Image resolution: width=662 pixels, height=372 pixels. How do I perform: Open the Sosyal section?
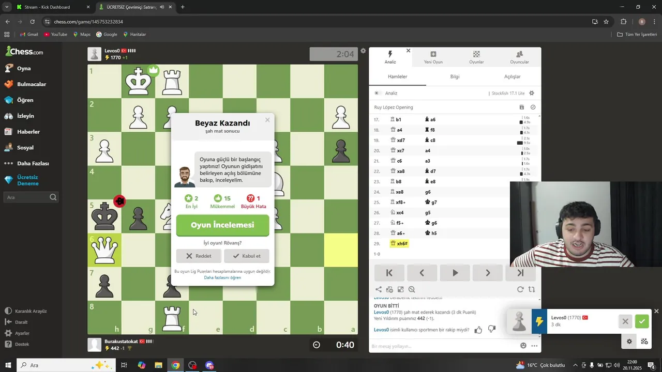[24, 148]
